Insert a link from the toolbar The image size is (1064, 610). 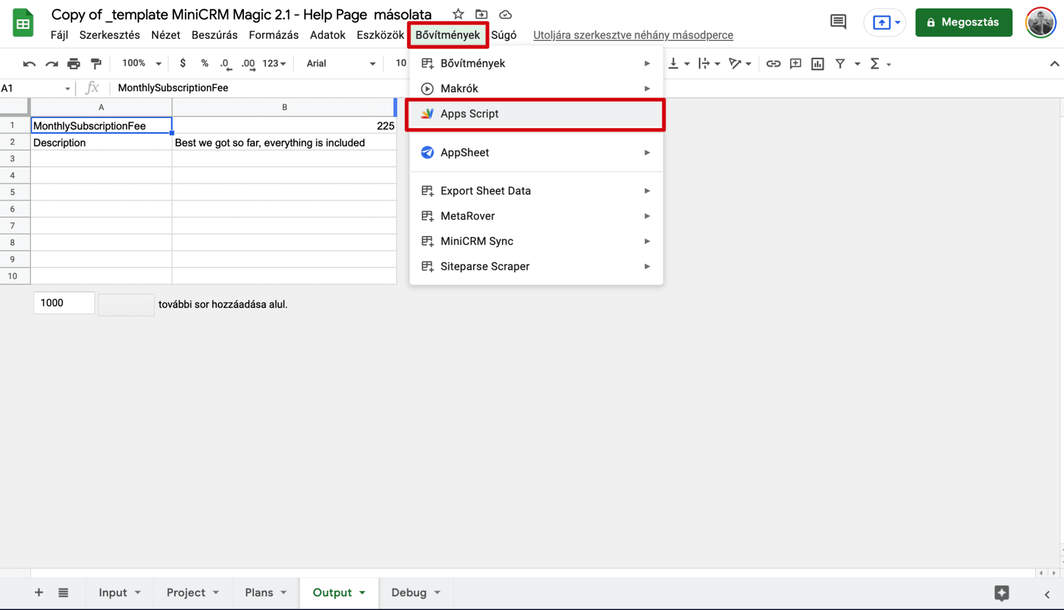[x=773, y=64]
